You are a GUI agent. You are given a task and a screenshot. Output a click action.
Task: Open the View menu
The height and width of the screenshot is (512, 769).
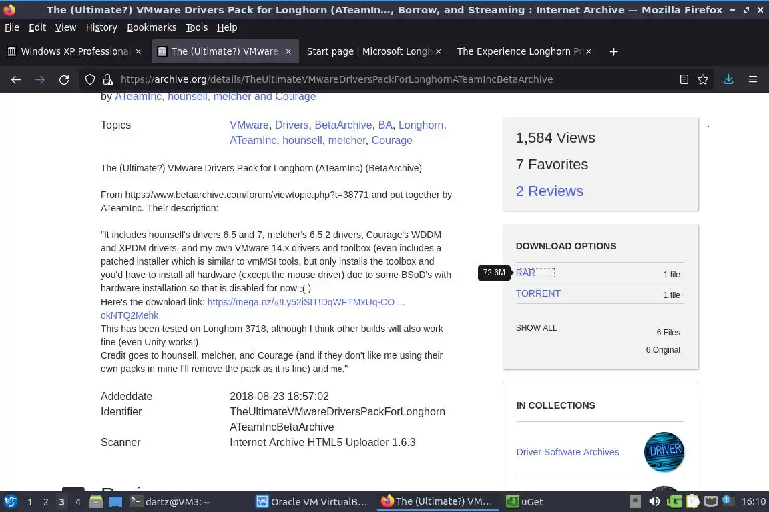coord(65,27)
